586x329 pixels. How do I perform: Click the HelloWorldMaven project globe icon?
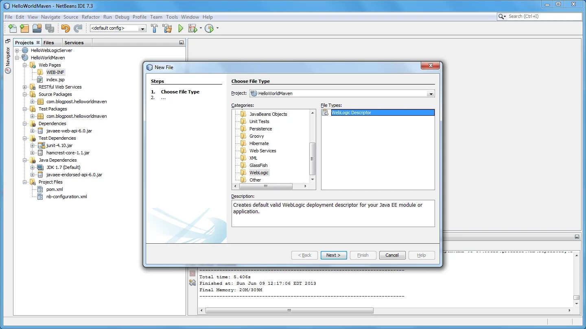point(25,58)
